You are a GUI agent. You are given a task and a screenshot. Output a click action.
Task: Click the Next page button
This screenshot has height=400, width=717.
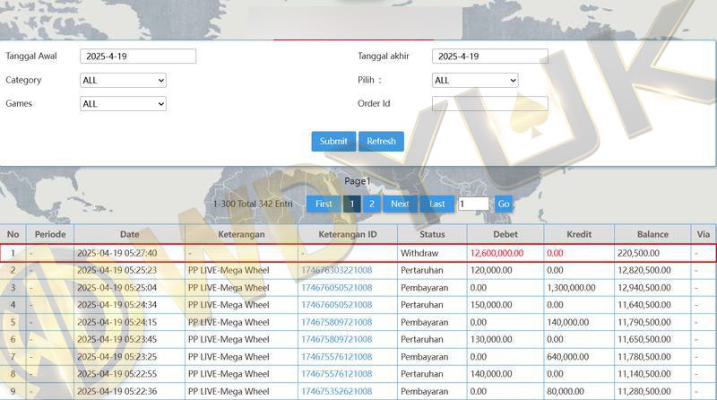tap(400, 204)
